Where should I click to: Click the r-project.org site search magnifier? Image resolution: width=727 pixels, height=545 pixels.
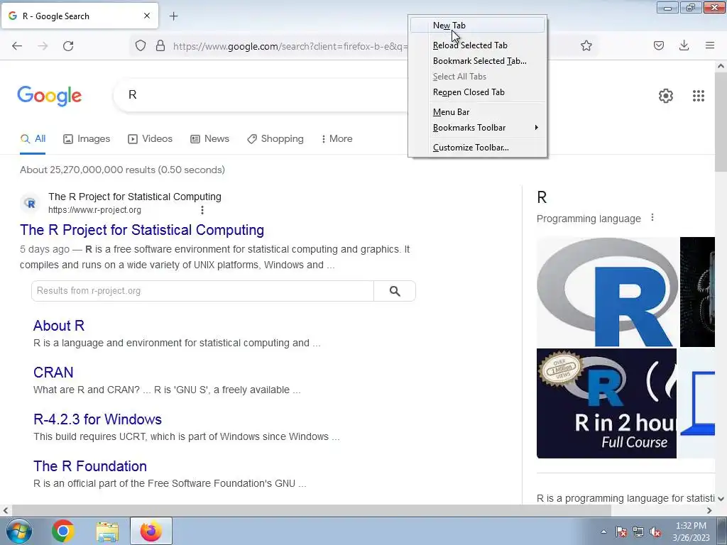click(x=395, y=291)
